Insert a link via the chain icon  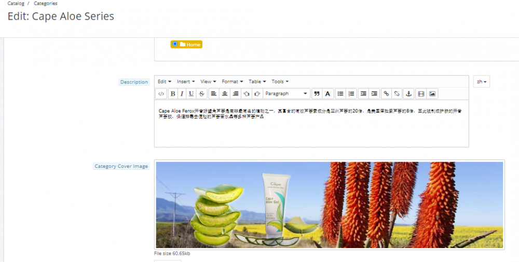[386, 94]
